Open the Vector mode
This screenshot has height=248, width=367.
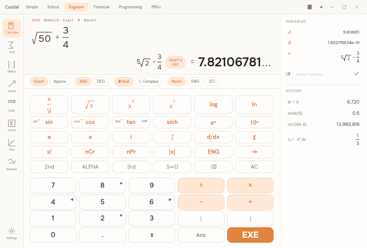point(12,86)
